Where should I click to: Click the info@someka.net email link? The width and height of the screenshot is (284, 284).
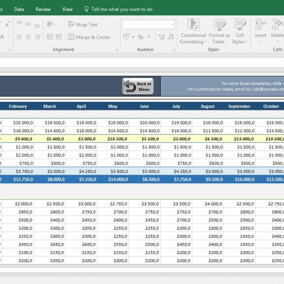click(273, 89)
